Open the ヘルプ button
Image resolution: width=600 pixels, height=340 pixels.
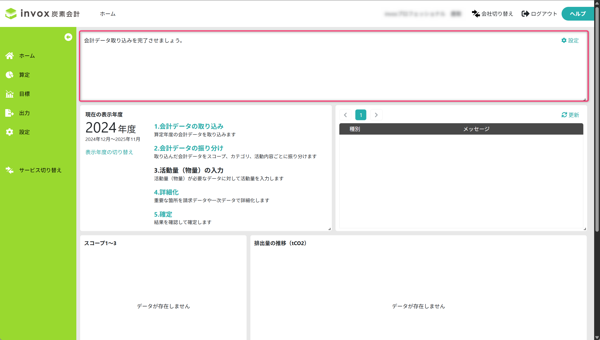(x=578, y=14)
